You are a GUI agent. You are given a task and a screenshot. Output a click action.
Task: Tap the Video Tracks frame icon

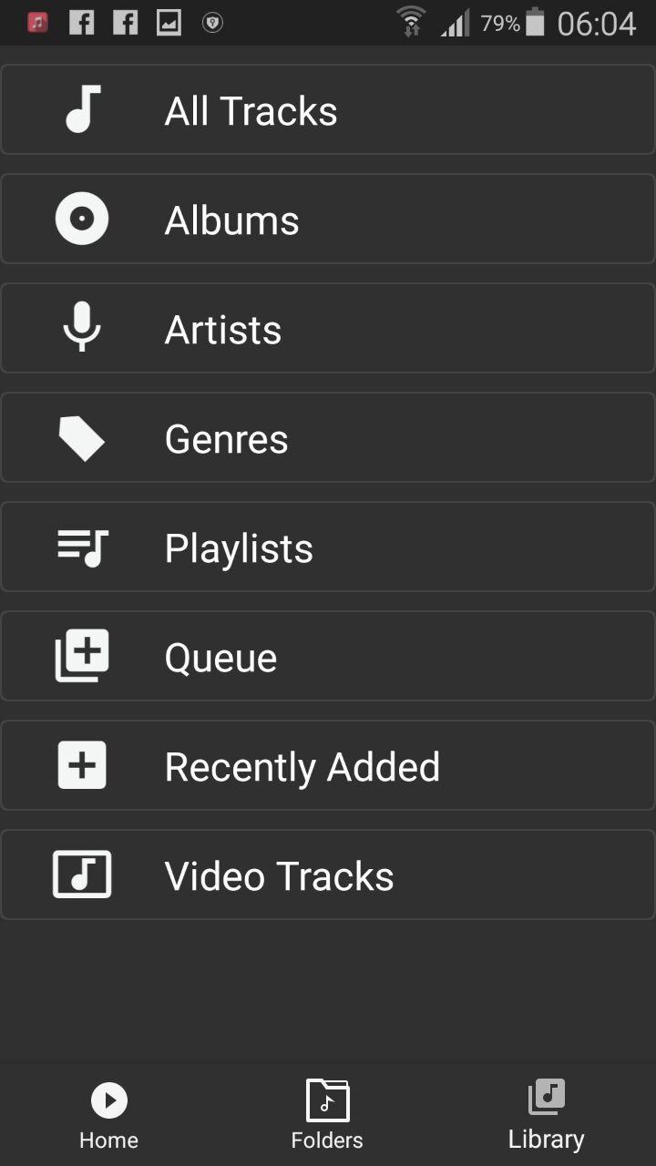coord(82,874)
